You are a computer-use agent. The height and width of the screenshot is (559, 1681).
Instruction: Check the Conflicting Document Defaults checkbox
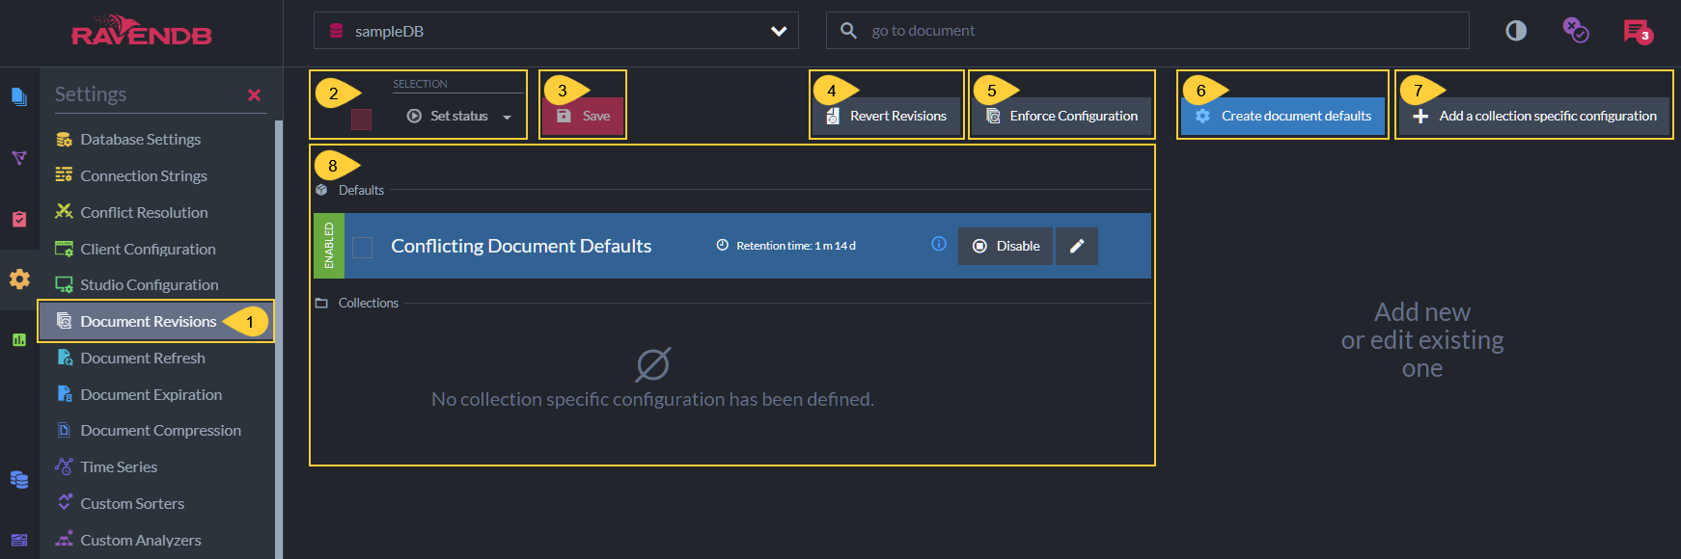[x=362, y=248]
